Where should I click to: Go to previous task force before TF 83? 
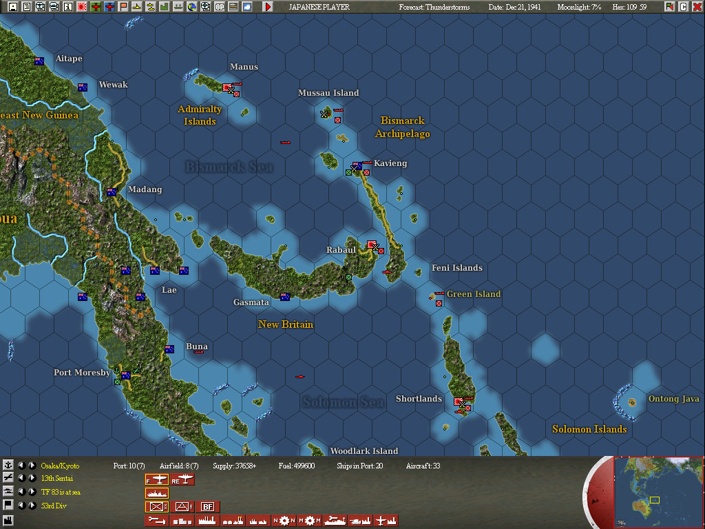21,492
